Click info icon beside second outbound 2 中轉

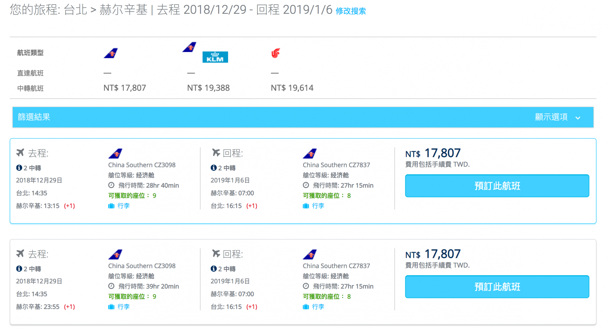[x=19, y=269]
